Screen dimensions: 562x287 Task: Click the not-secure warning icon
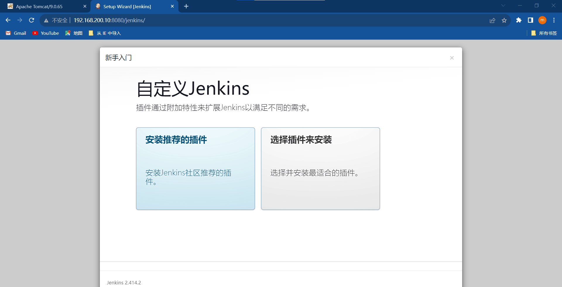click(x=46, y=20)
